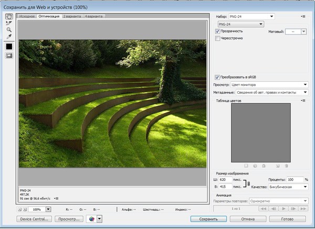Uncheck Преобразовать в sRGB
This screenshot has width=315, height=229.
[x=218, y=78]
